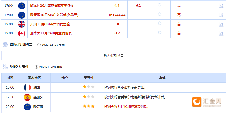Open chart icon for 欧元区10月家庭贷款年率 row

221,6
